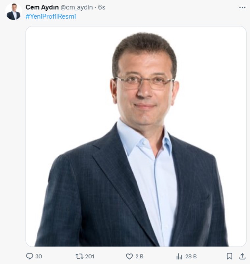The height and width of the screenshot is (264, 250).
Task: Bookmark this tweet
Action: click(x=230, y=256)
